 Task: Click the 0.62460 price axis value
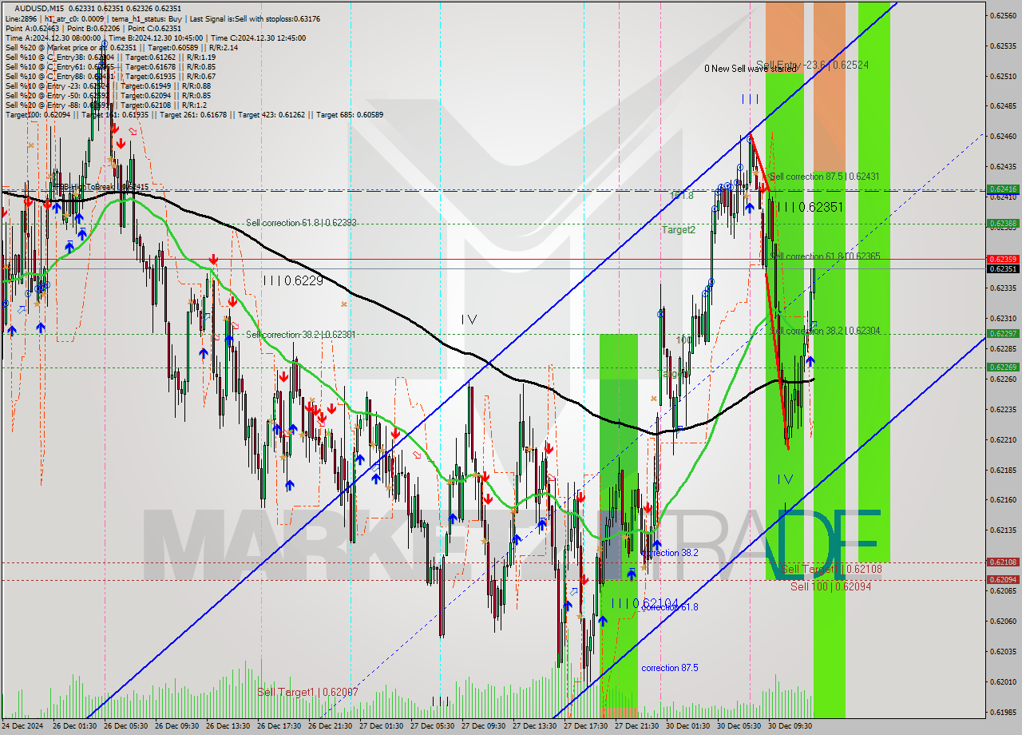[1003, 137]
